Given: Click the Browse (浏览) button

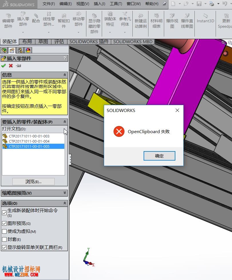Looking at the screenshot, I should point(33,182).
